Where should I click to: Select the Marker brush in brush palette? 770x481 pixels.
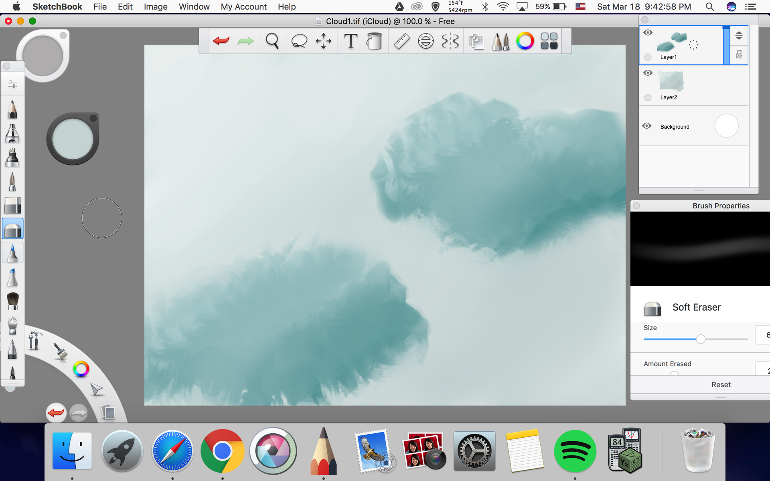click(12, 157)
